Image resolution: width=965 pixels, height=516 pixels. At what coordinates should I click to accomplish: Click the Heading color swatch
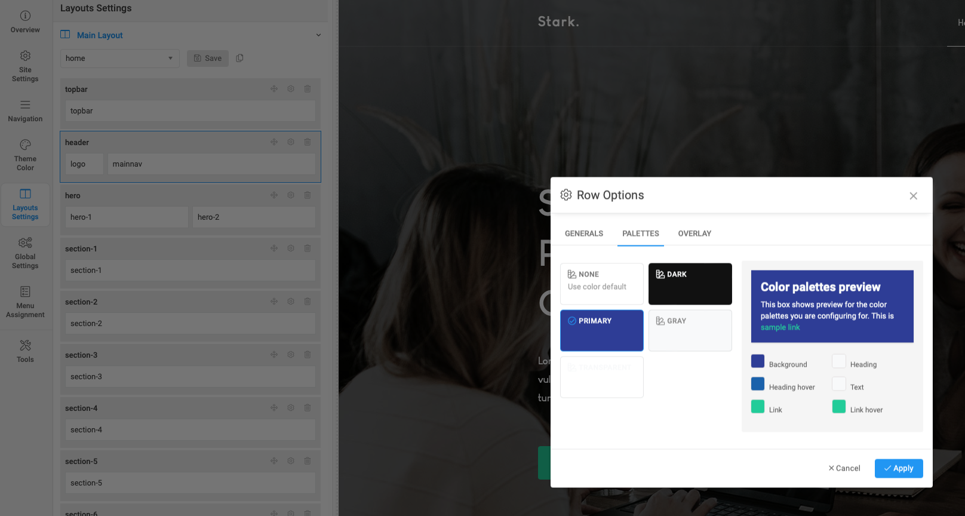point(839,361)
